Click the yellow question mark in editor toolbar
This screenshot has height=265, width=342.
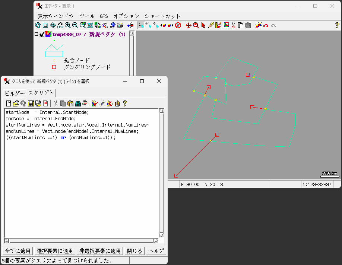point(337,25)
